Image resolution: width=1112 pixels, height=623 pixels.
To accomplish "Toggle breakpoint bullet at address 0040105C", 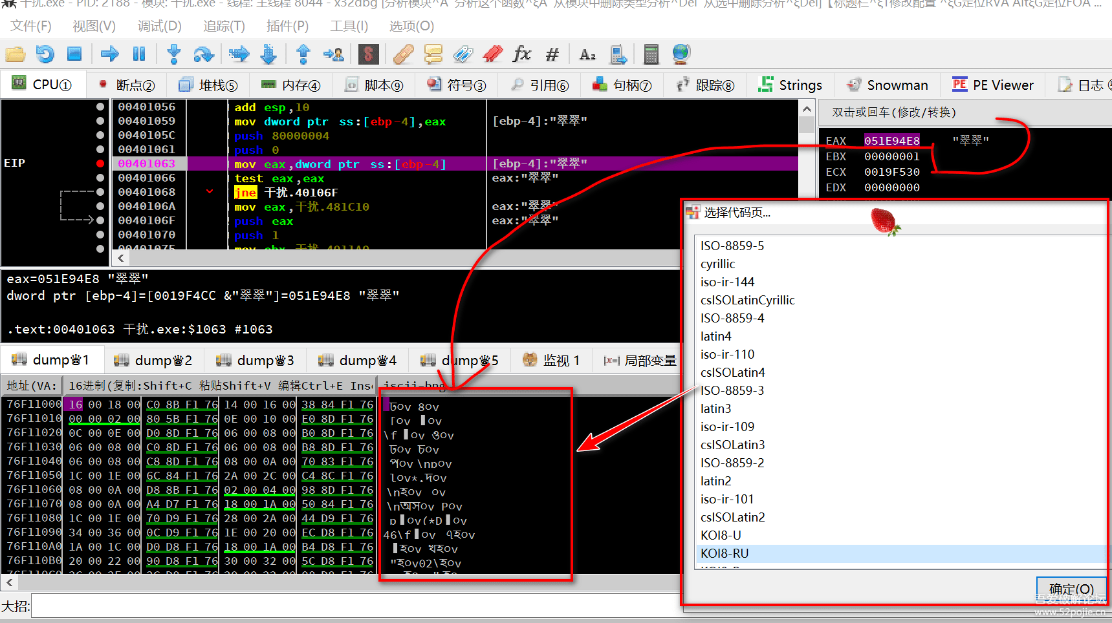I will [100, 135].
